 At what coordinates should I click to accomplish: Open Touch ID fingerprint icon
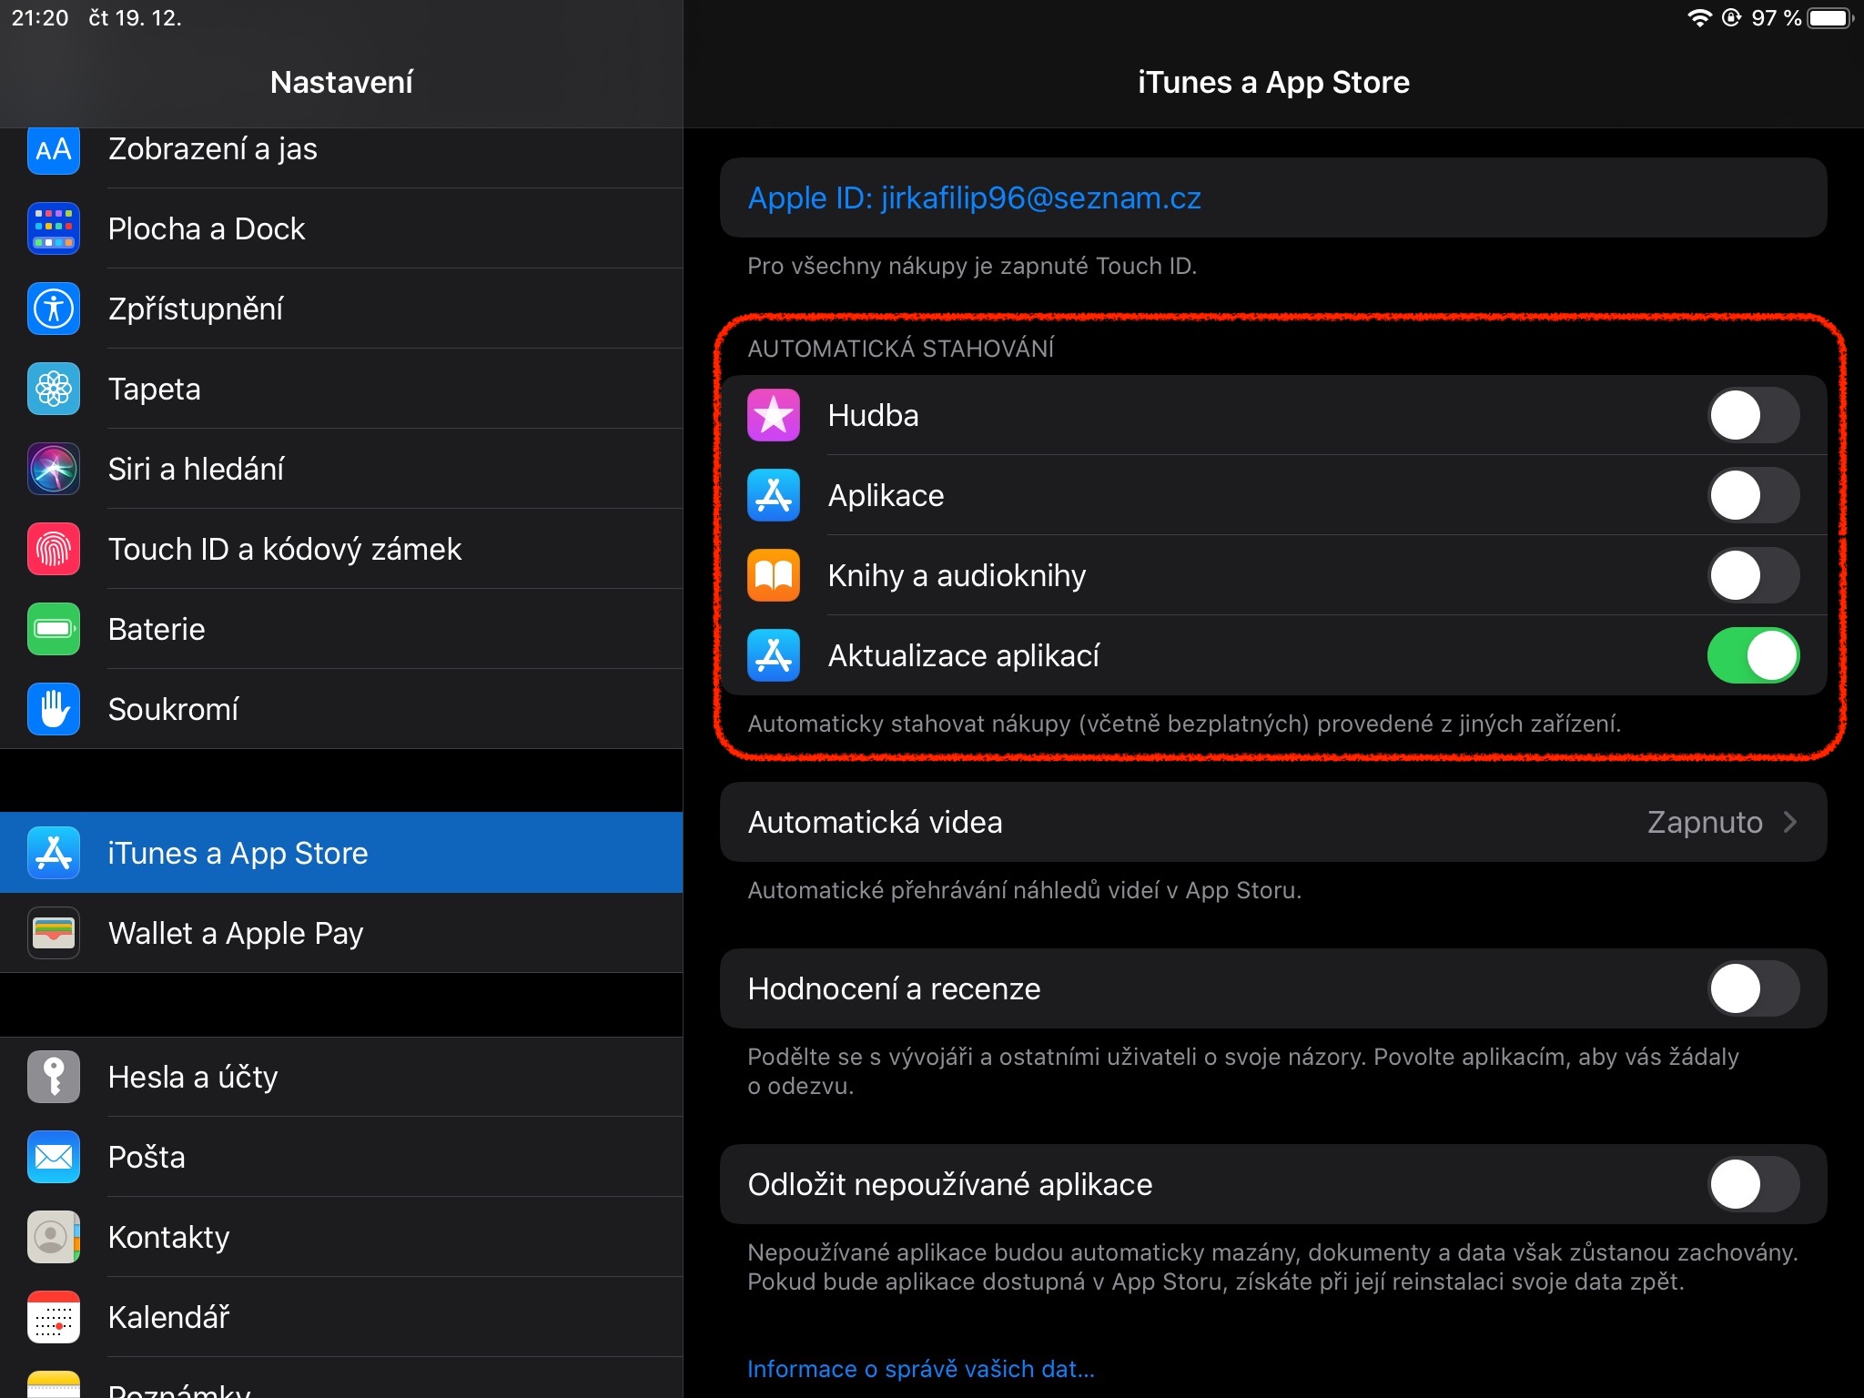(x=54, y=549)
